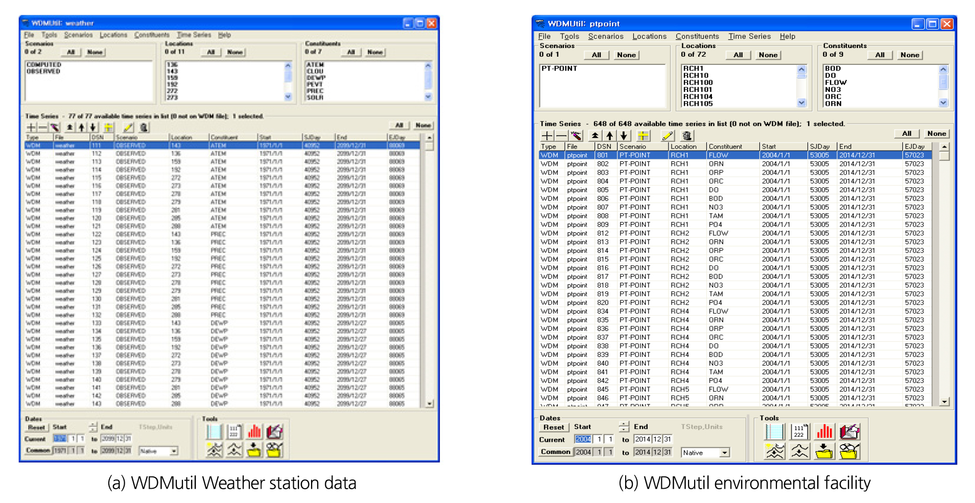Click the 111/222 list tool icon in ptpoint
The image size is (975, 503).
[799, 432]
